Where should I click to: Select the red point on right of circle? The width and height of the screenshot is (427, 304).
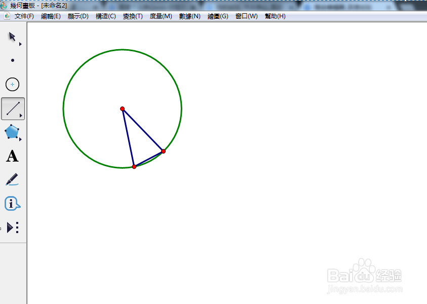pos(163,151)
